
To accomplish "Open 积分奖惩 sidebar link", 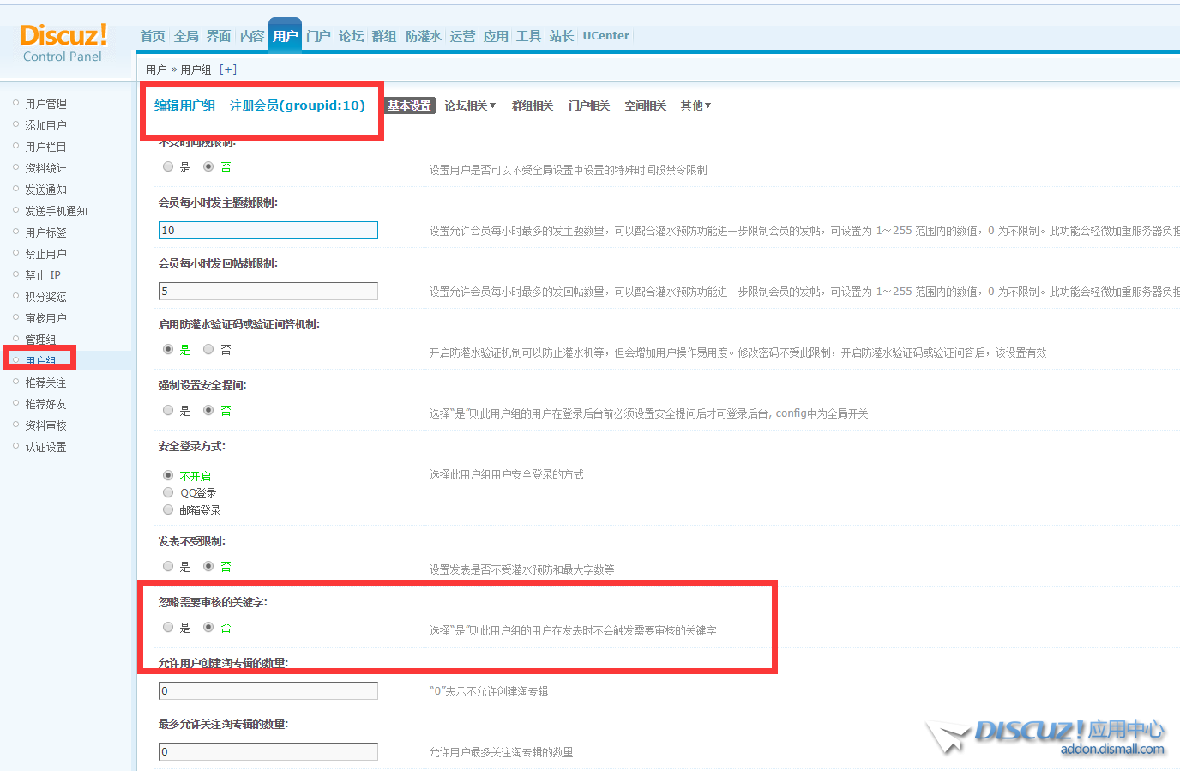I will 45,297.
